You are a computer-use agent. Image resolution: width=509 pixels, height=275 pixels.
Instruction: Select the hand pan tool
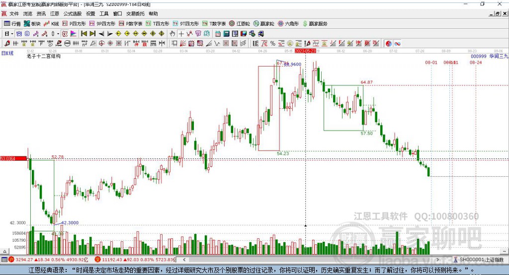point(172,34)
